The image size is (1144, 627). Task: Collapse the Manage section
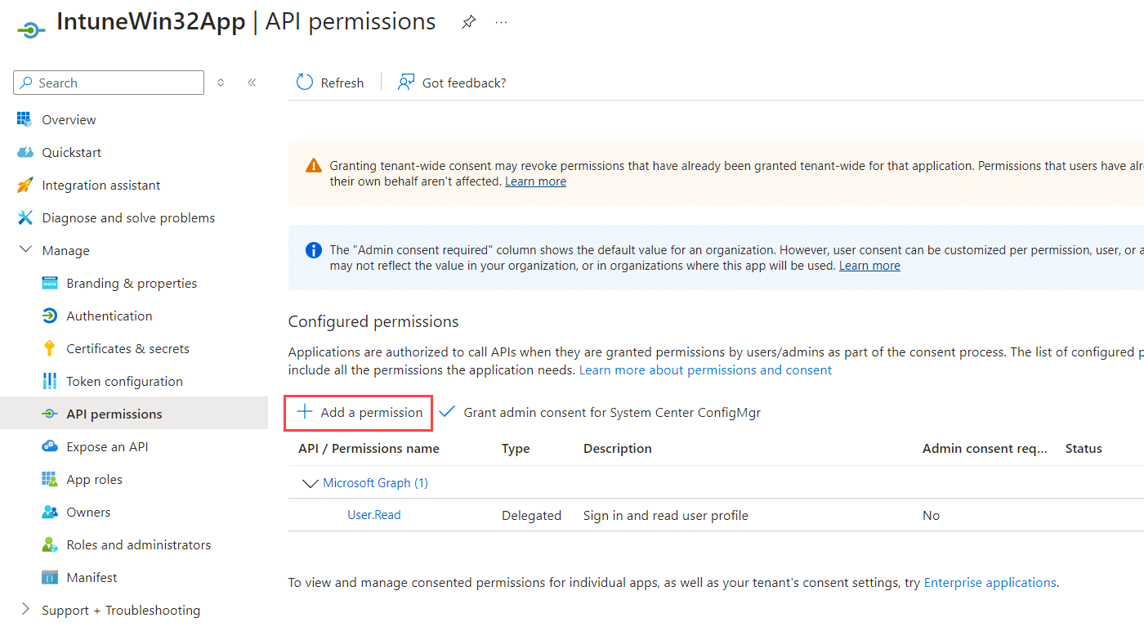point(25,249)
